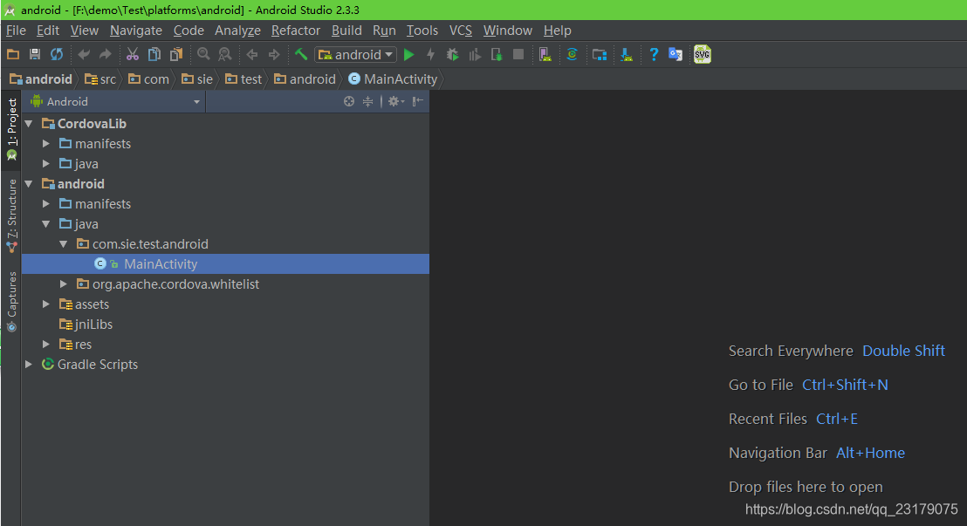Click the Save All icon

point(35,55)
